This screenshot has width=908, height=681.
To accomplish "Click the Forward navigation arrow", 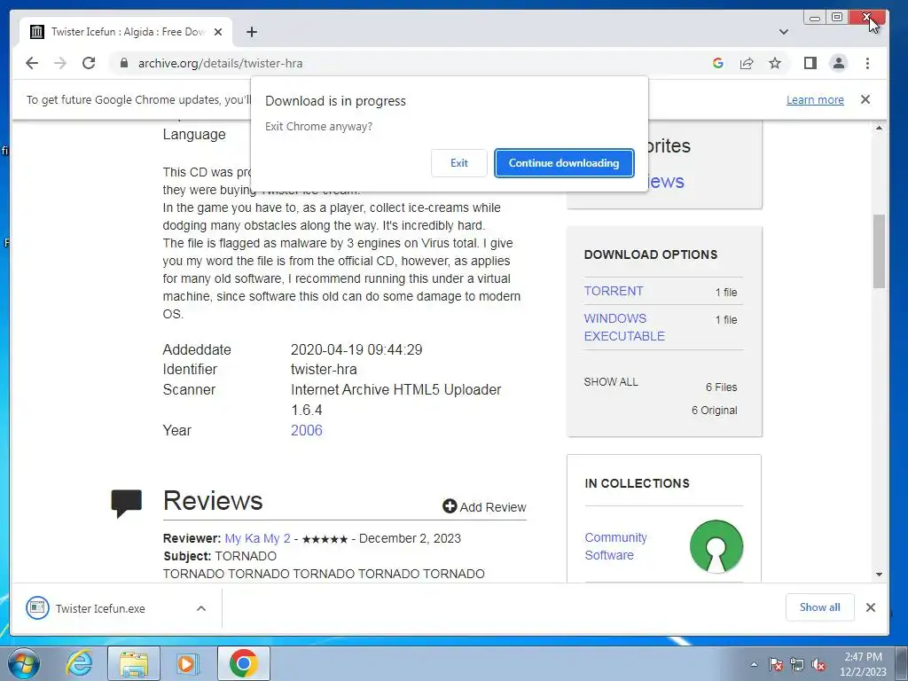I will pos(60,63).
